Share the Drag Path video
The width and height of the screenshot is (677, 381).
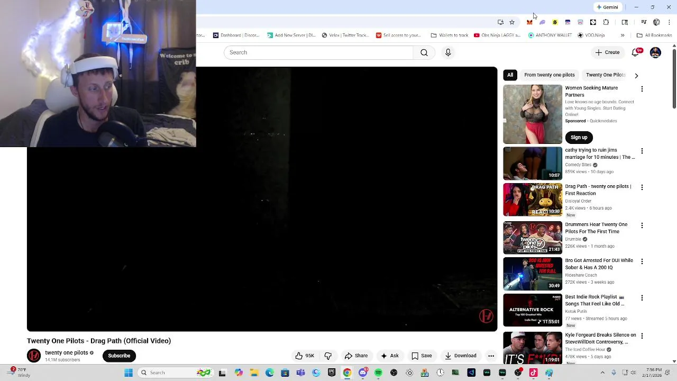point(356,356)
